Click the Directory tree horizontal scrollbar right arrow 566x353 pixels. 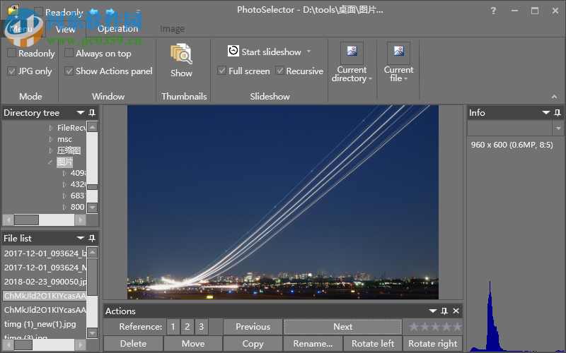point(80,220)
